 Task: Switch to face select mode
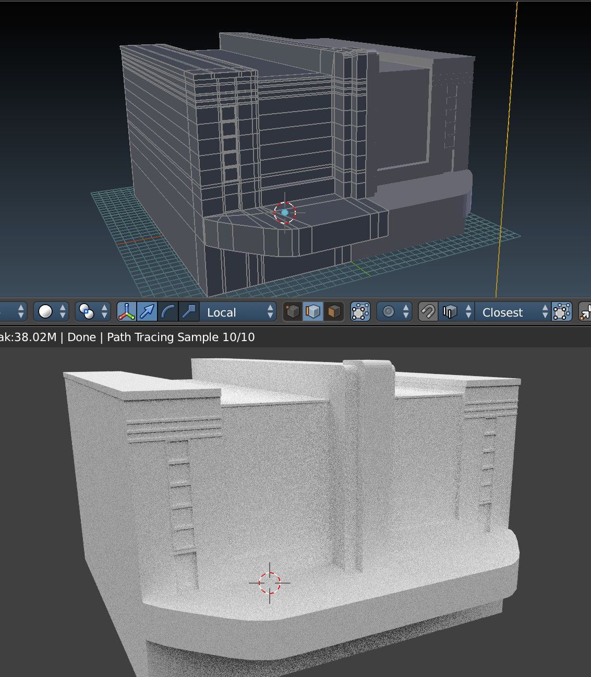(334, 312)
